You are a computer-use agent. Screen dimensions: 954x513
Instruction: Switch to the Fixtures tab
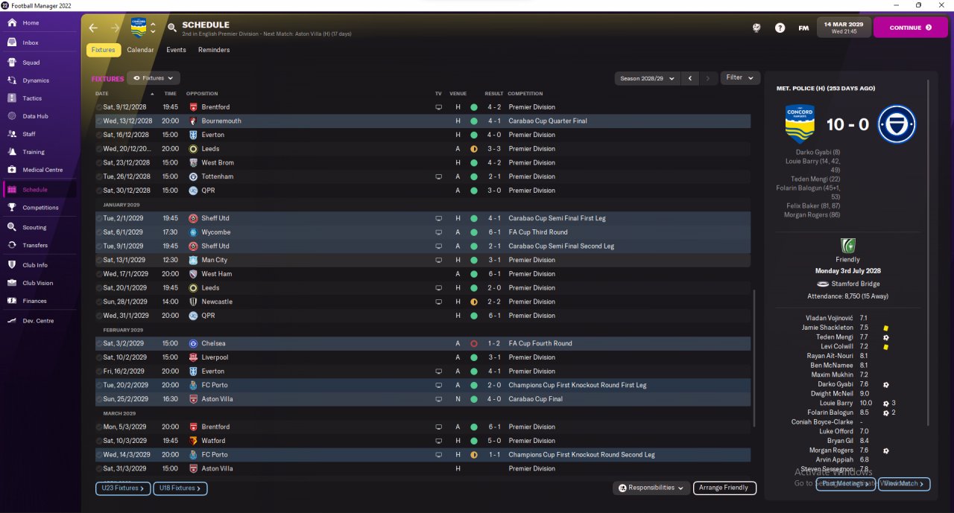click(x=103, y=50)
